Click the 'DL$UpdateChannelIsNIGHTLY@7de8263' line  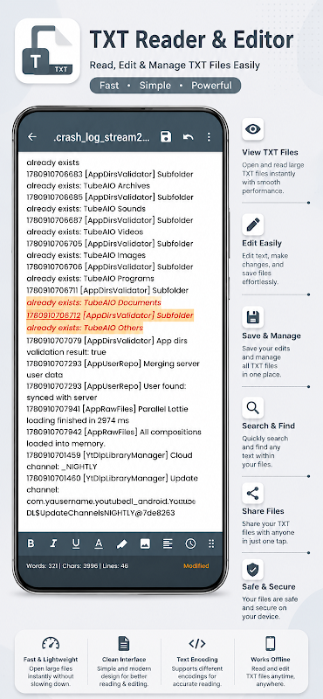[100, 513]
